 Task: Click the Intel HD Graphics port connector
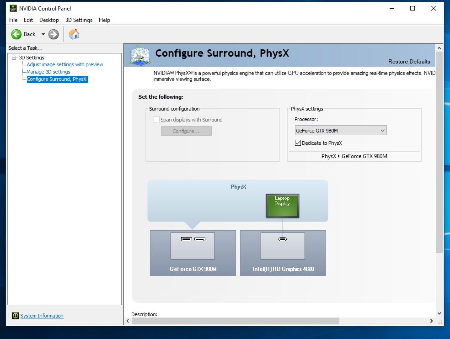tap(283, 239)
